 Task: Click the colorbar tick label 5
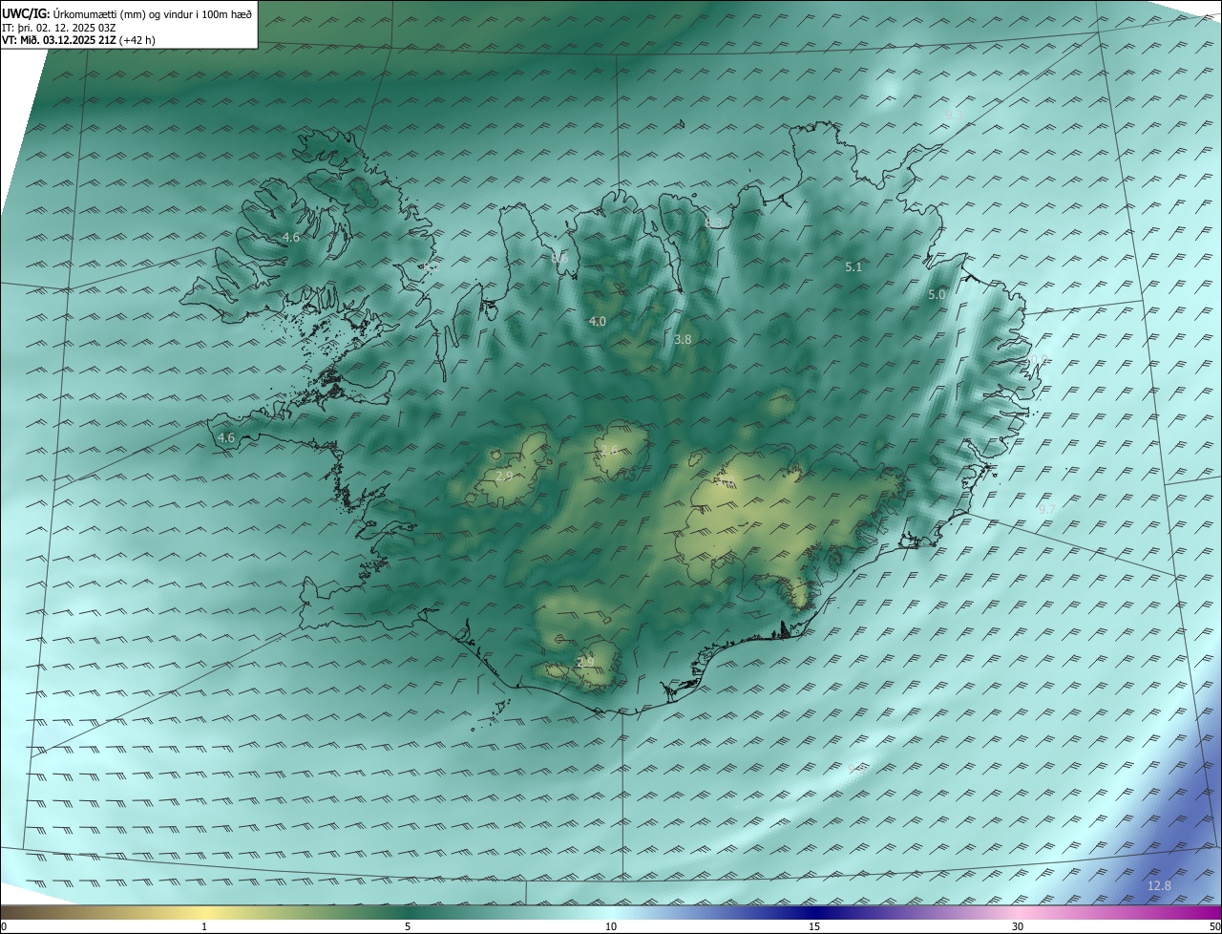pos(408,926)
